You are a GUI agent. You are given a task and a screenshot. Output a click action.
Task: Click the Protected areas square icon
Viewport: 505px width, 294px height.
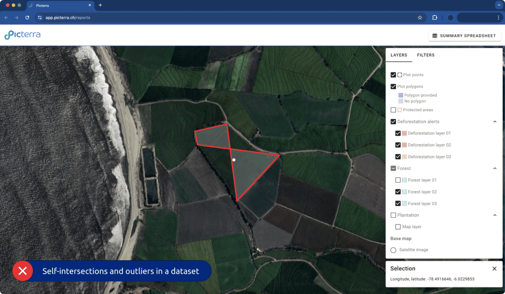(x=400, y=110)
